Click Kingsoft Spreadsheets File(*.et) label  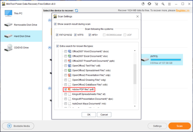tap(89, 94)
